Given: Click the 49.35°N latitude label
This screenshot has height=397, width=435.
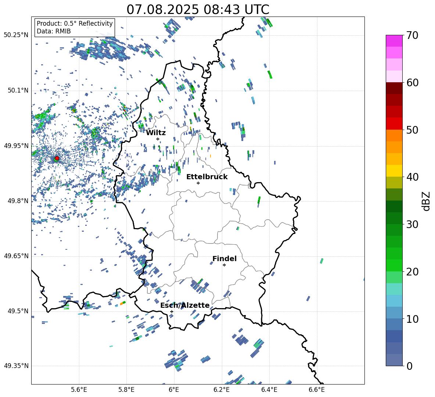Looking at the screenshot, I should tap(16, 366).
